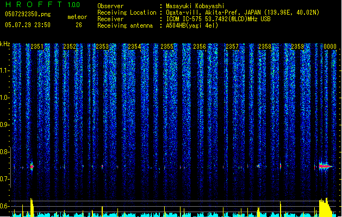
Task: Click the 0.7 frequency axis label
Action: tap(4, 179)
